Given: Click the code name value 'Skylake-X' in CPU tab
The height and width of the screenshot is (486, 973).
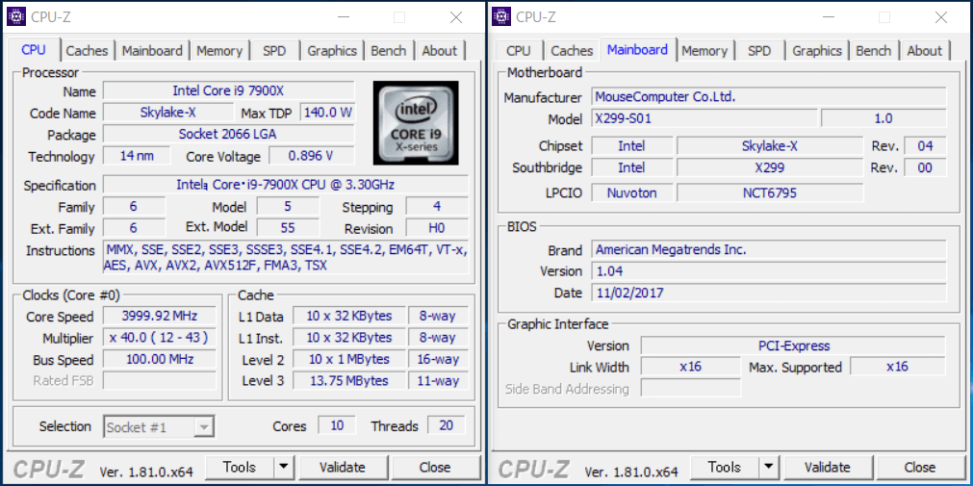Looking at the screenshot, I should pyautogui.click(x=168, y=113).
